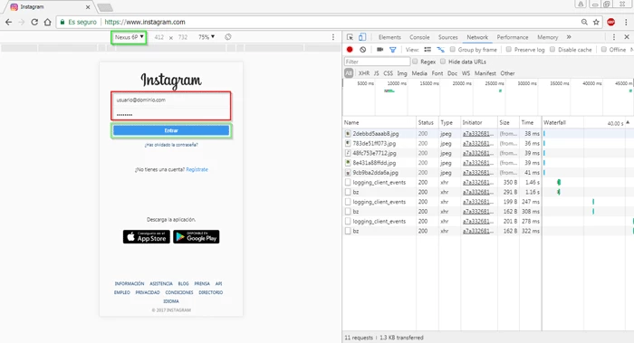Open the Nexus 6P device dropdown
The width and height of the screenshot is (634, 343).
[x=129, y=37]
